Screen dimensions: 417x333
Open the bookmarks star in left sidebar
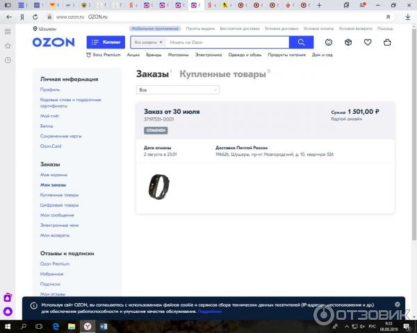8,46
